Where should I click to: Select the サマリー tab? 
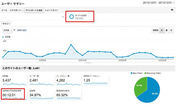[6, 24]
